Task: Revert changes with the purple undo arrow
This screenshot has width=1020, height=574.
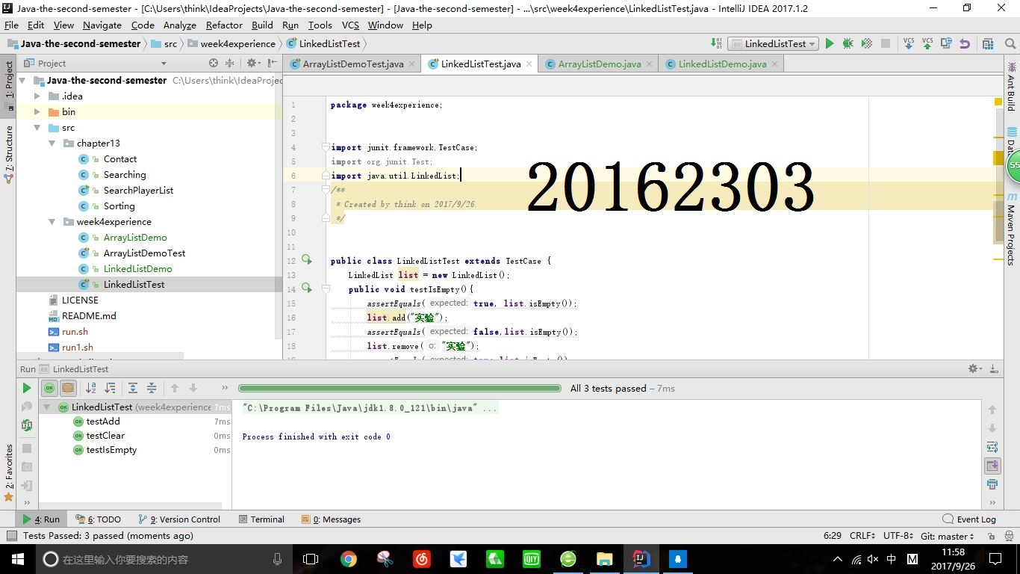Action: (x=965, y=44)
